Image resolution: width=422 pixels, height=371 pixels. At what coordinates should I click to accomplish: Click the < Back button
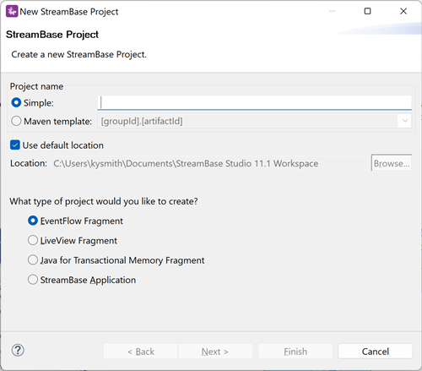pos(140,352)
